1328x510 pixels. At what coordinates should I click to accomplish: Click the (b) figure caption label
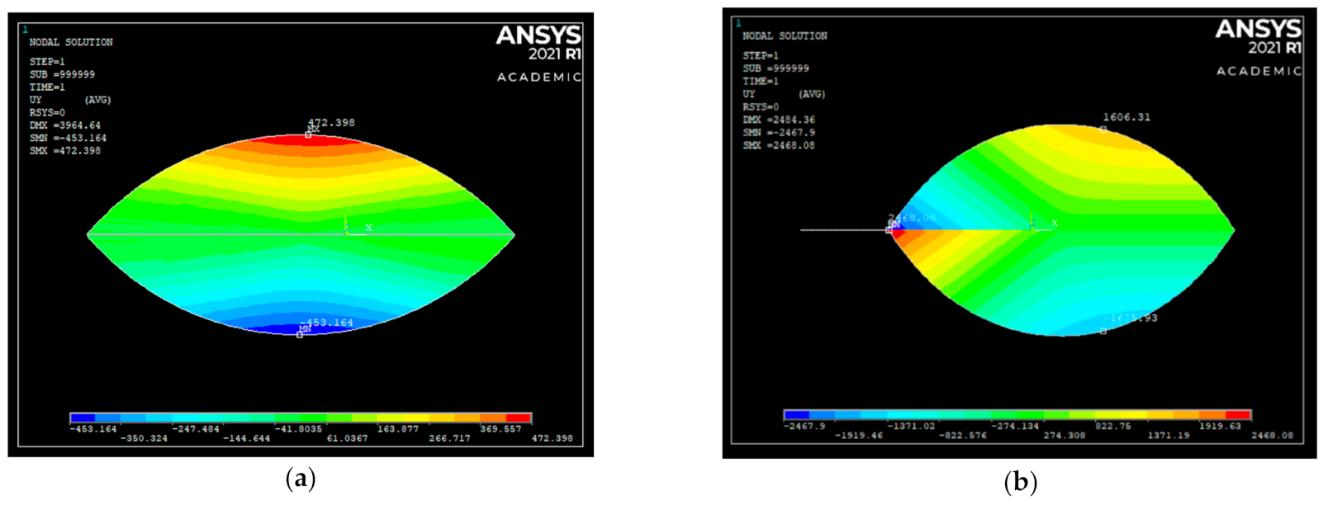tap(1020, 481)
